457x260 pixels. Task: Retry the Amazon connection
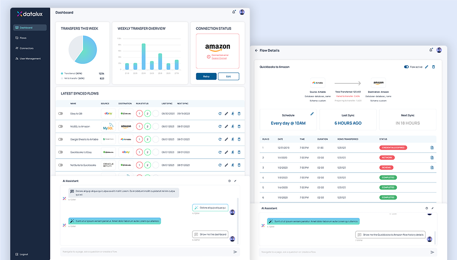point(207,76)
